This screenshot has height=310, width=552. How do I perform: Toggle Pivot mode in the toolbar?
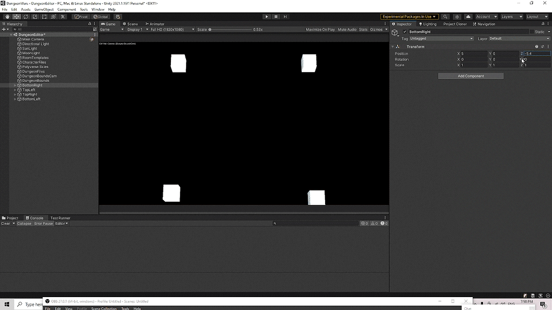pos(80,17)
